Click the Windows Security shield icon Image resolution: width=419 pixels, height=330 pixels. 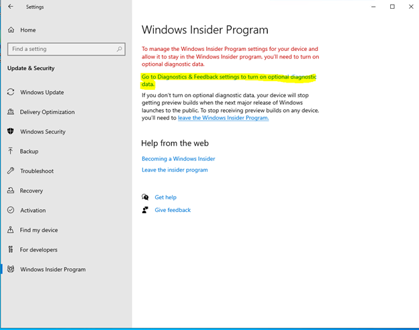(x=11, y=131)
